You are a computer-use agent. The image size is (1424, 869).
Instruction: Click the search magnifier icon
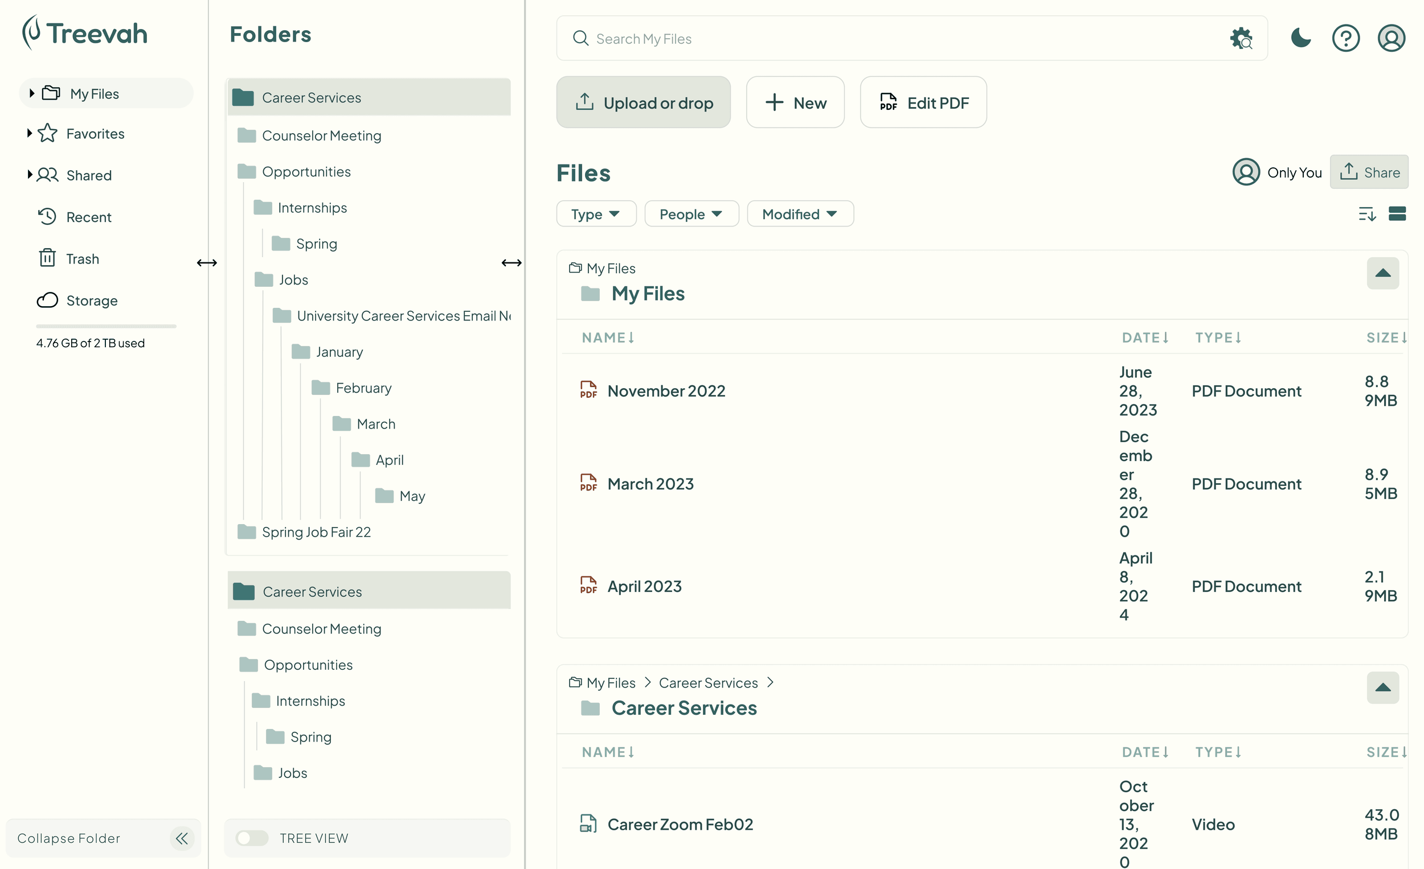580,39
